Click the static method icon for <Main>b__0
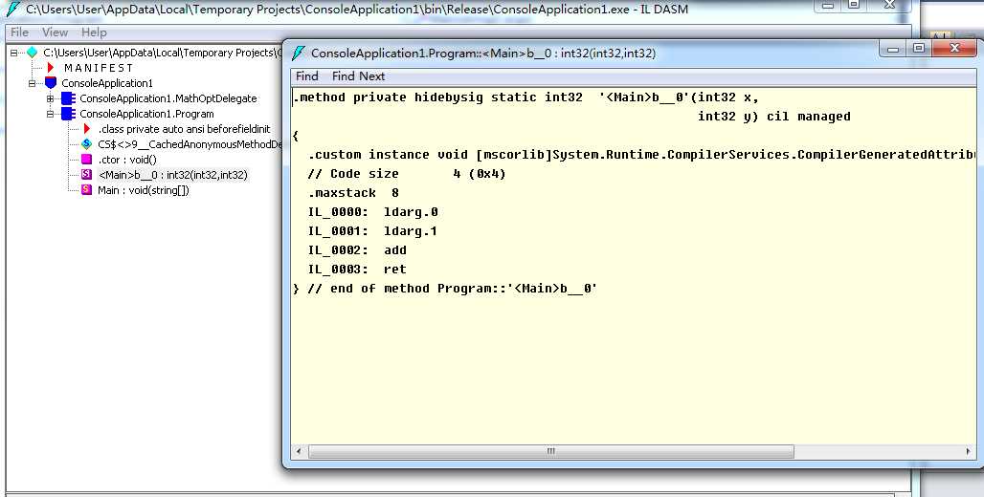Image resolution: width=984 pixels, height=497 pixels. [x=86, y=174]
